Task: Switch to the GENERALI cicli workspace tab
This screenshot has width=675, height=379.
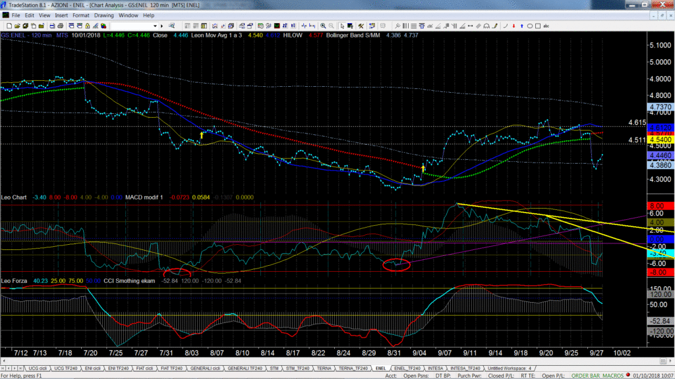Action: [x=206, y=368]
